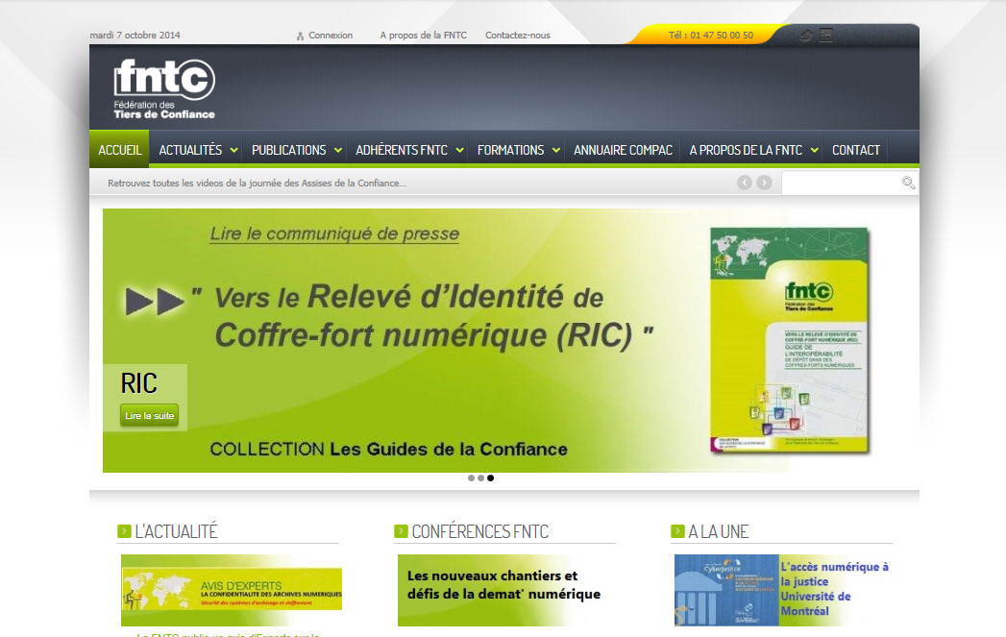Viewport: 1006px width, 637px height.
Task: Expand the FORMATIONS dropdown arrow
Action: click(556, 150)
